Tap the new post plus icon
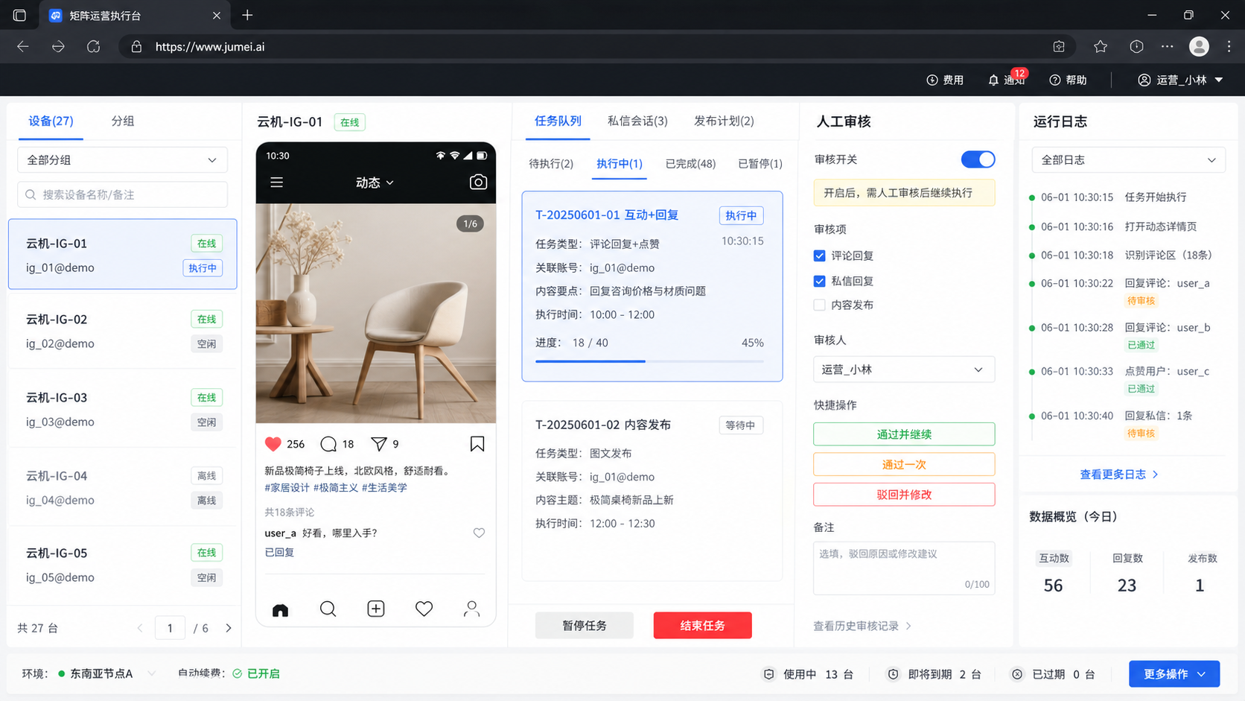 376,609
